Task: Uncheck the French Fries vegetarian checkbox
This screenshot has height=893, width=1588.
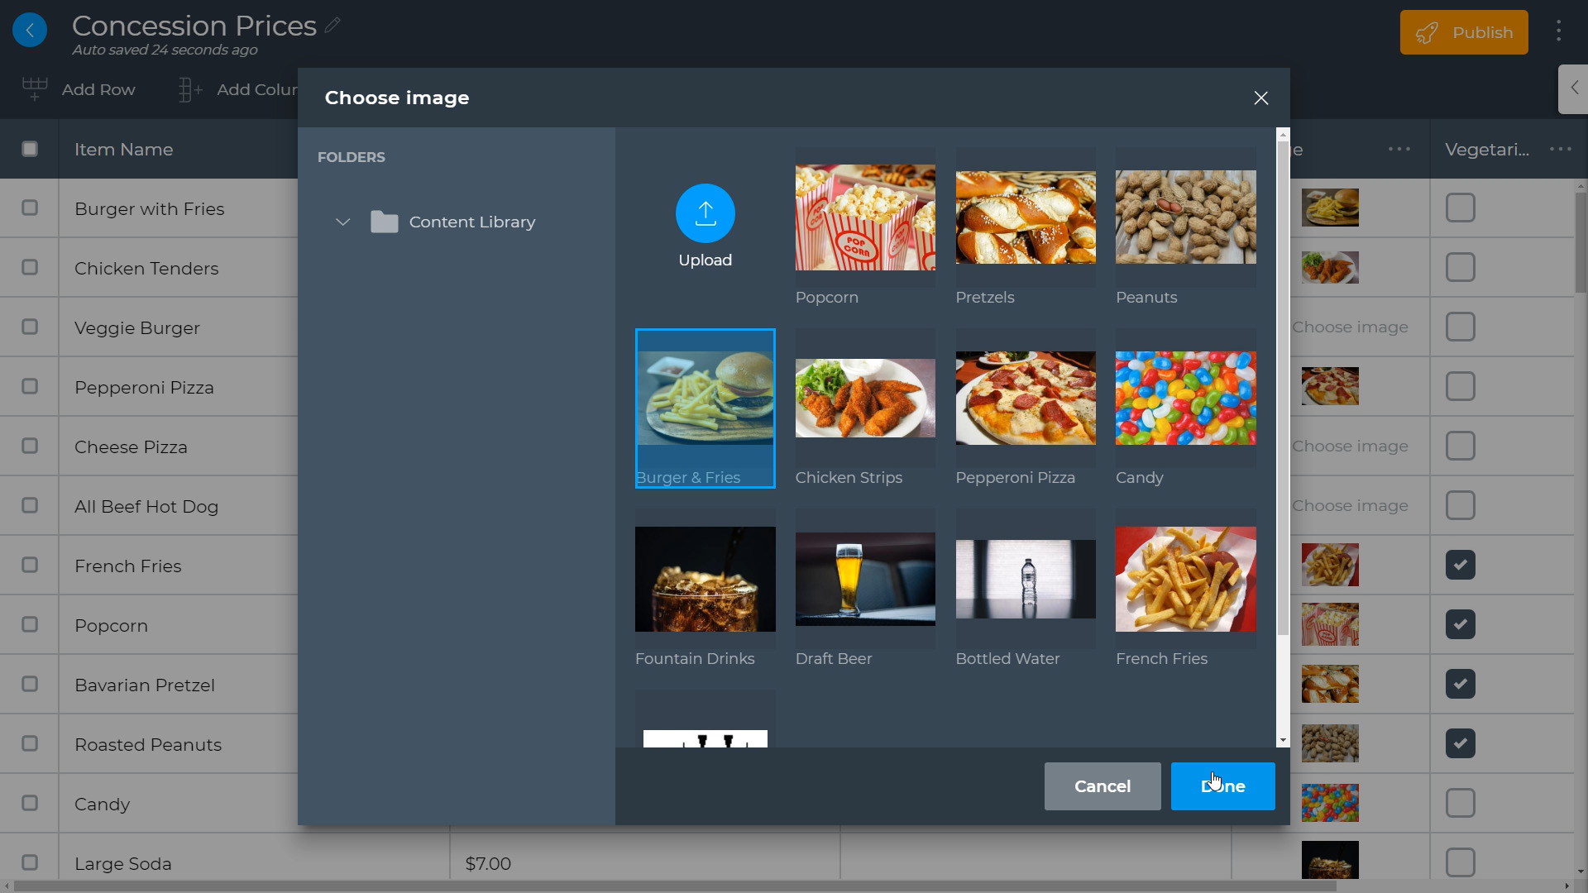Action: coord(1460,565)
